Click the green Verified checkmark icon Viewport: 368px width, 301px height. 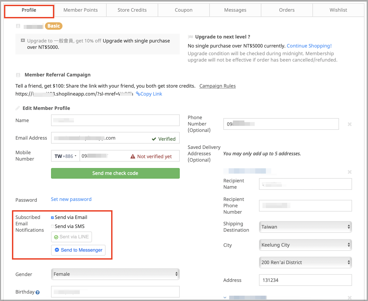[x=154, y=139]
